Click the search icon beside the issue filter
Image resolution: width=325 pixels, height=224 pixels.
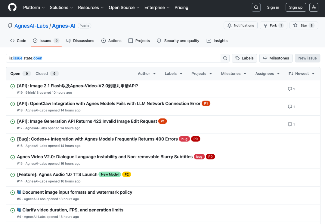click(x=225, y=58)
